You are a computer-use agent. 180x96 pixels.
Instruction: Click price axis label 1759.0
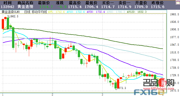tap(174, 68)
